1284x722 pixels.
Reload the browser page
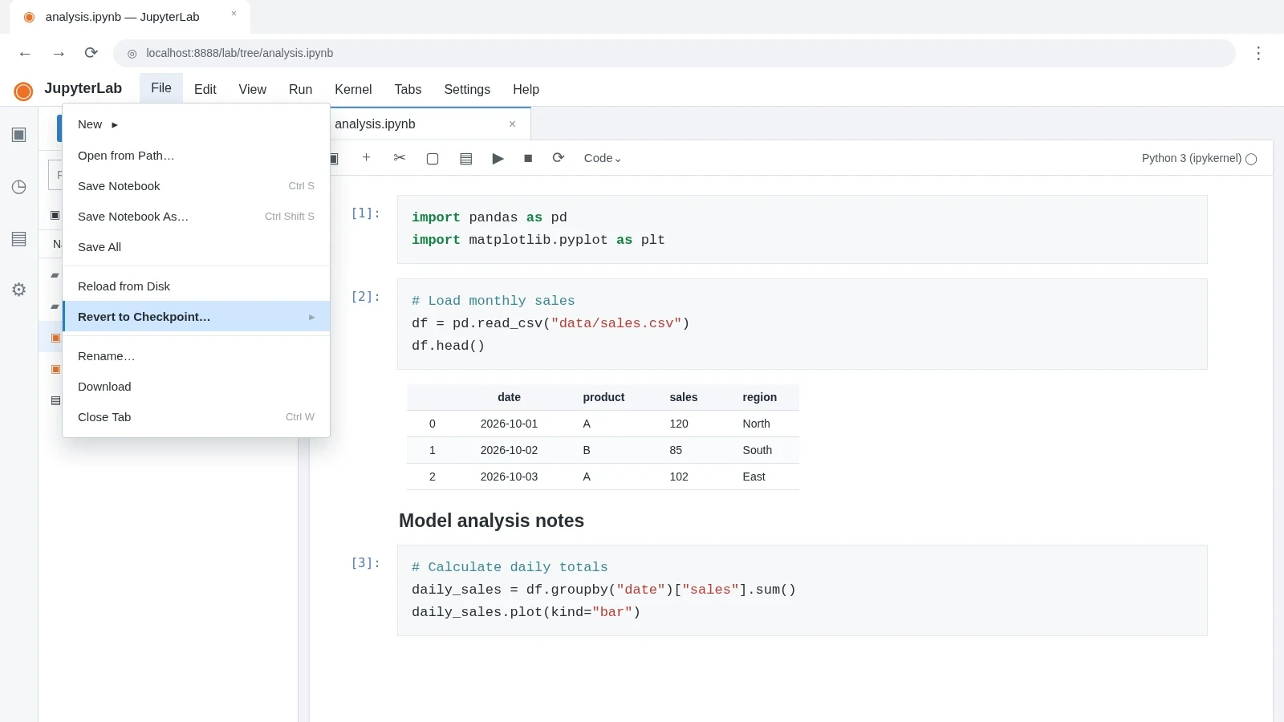[x=91, y=53]
